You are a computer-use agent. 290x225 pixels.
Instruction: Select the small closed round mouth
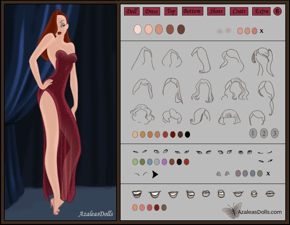coord(206,194)
